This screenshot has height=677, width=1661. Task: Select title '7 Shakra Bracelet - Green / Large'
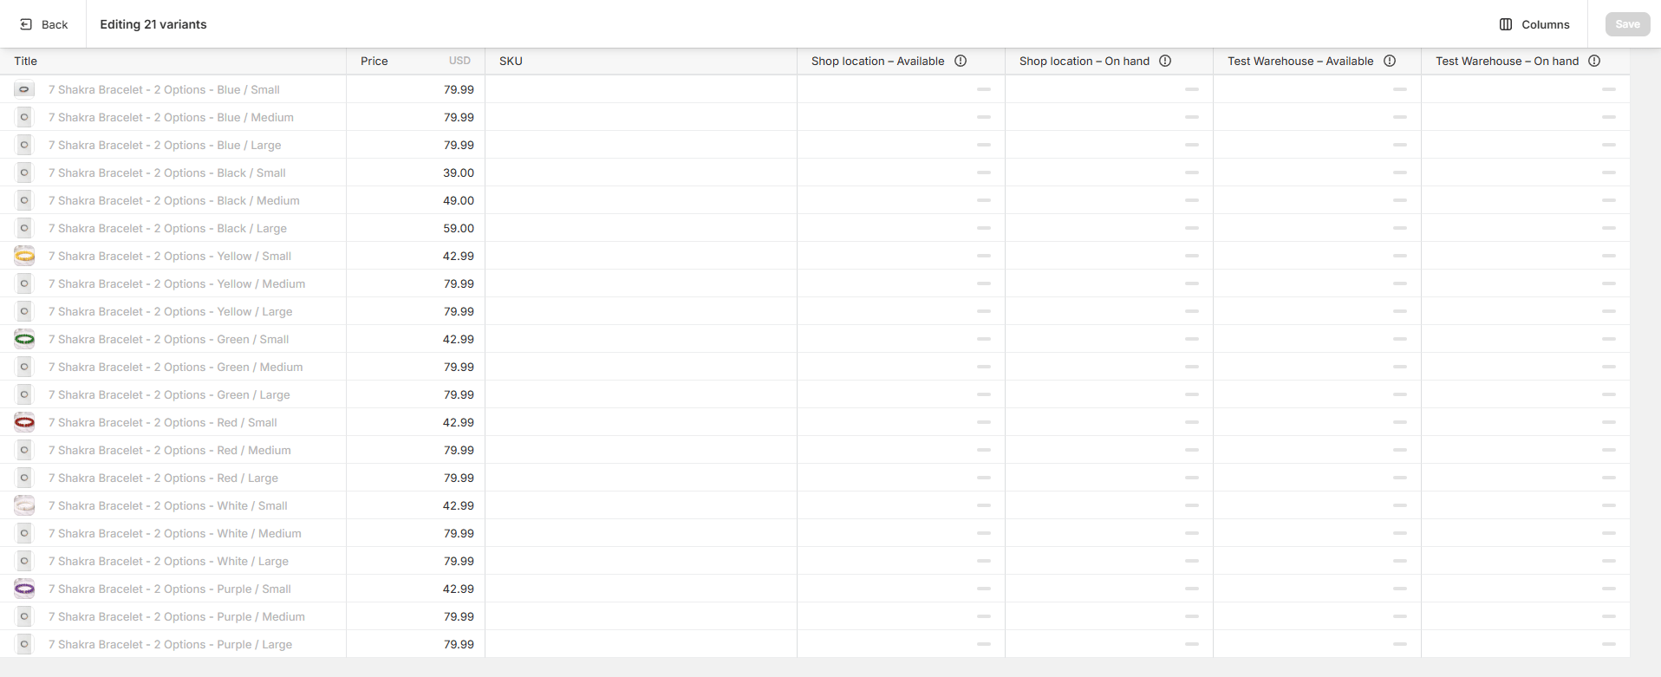[169, 394]
